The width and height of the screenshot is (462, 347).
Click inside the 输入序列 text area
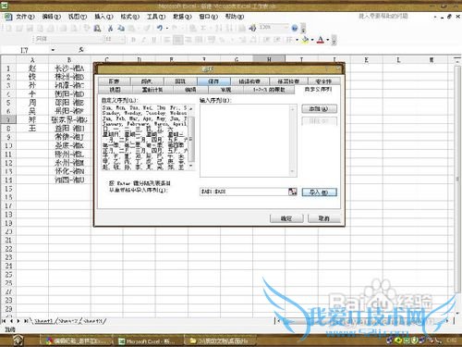pos(246,141)
